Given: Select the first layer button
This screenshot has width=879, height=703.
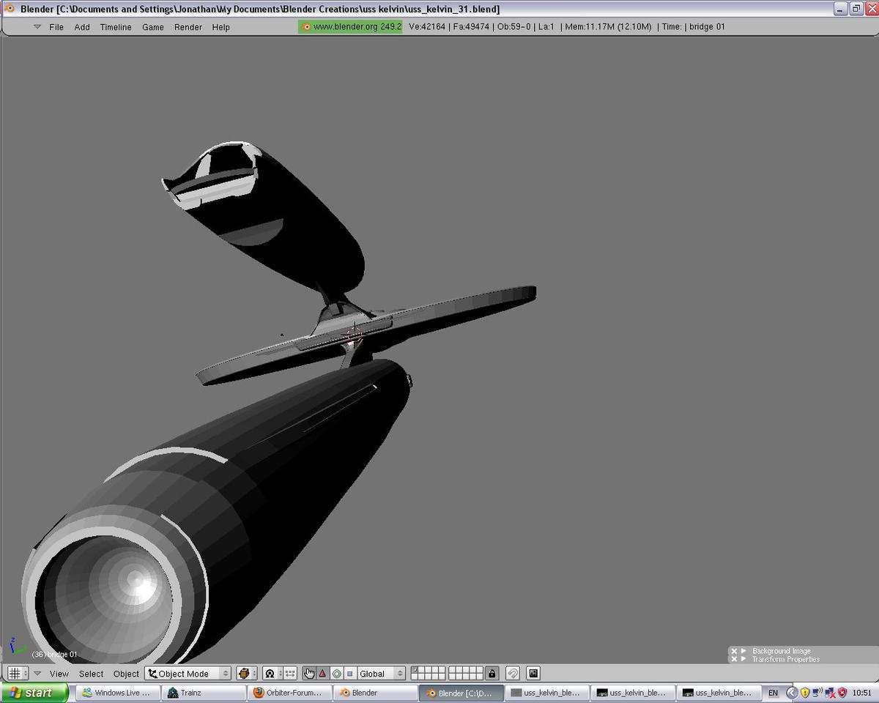Looking at the screenshot, I should (415, 670).
